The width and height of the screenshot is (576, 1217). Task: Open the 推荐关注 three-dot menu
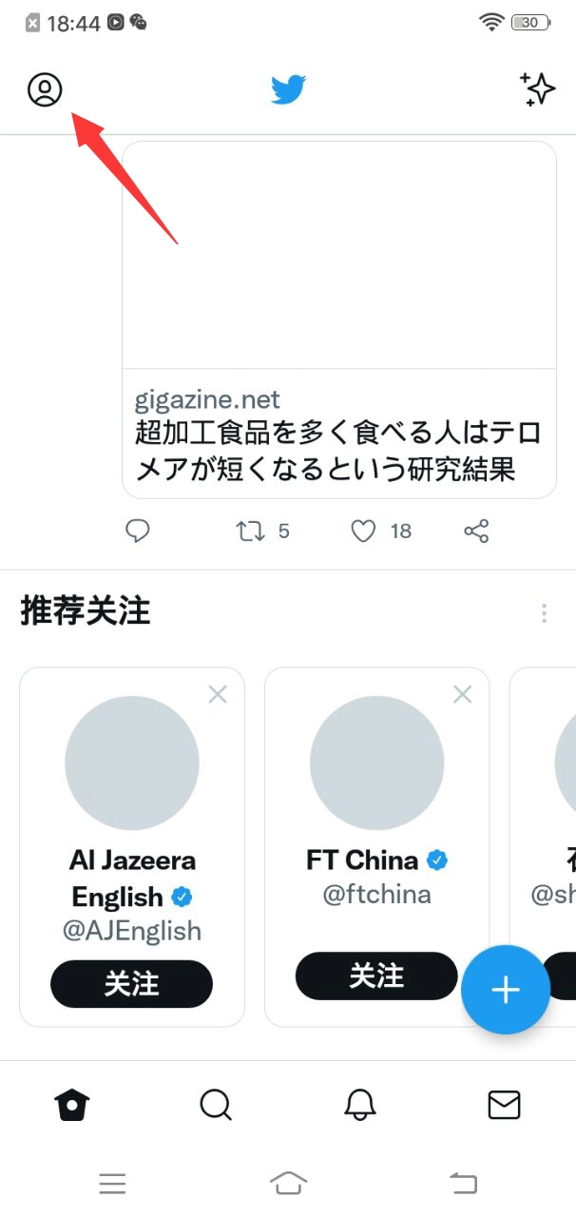(544, 613)
